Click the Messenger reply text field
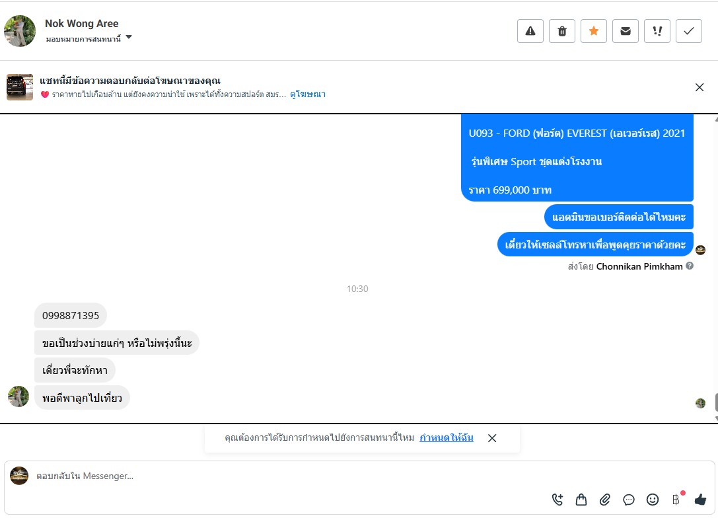This screenshot has width=718, height=522. [293, 476]
